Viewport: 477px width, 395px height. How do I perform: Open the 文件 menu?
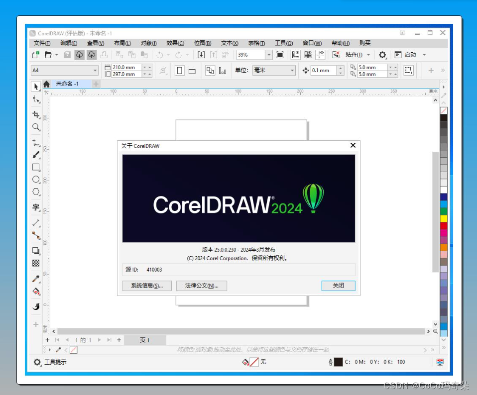(42, 43)
